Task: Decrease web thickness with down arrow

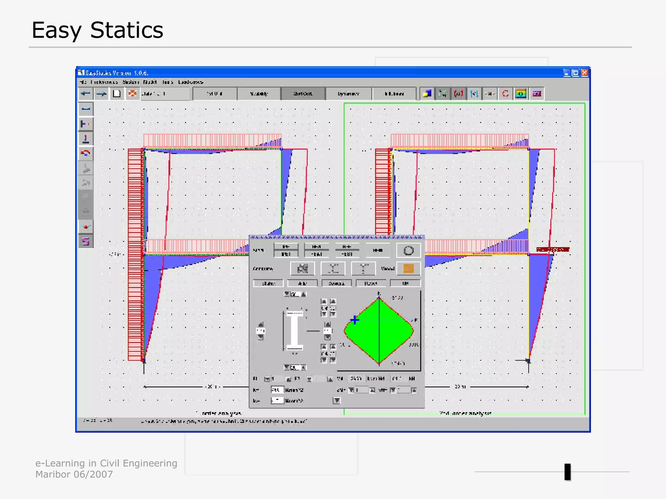Action: (327, 338)
